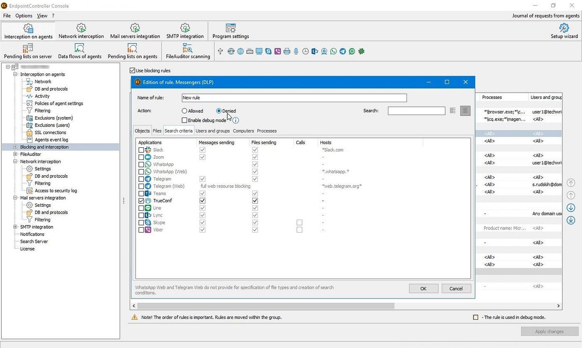Click scrollbar right arrow under rules table
Viewport: 582px width, 348px height.
click(x=559, y=306)
